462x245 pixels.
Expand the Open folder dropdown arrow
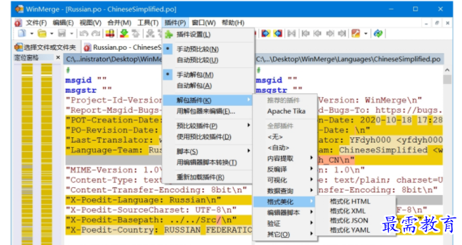tap(51, 33)
